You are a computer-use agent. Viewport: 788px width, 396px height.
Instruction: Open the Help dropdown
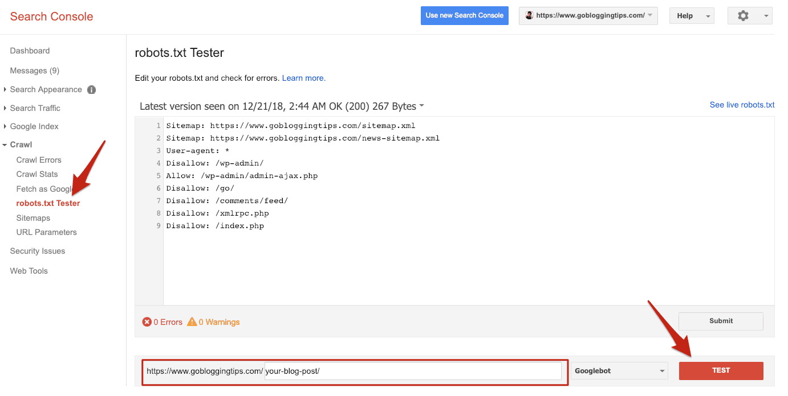(x=692, y=16)
